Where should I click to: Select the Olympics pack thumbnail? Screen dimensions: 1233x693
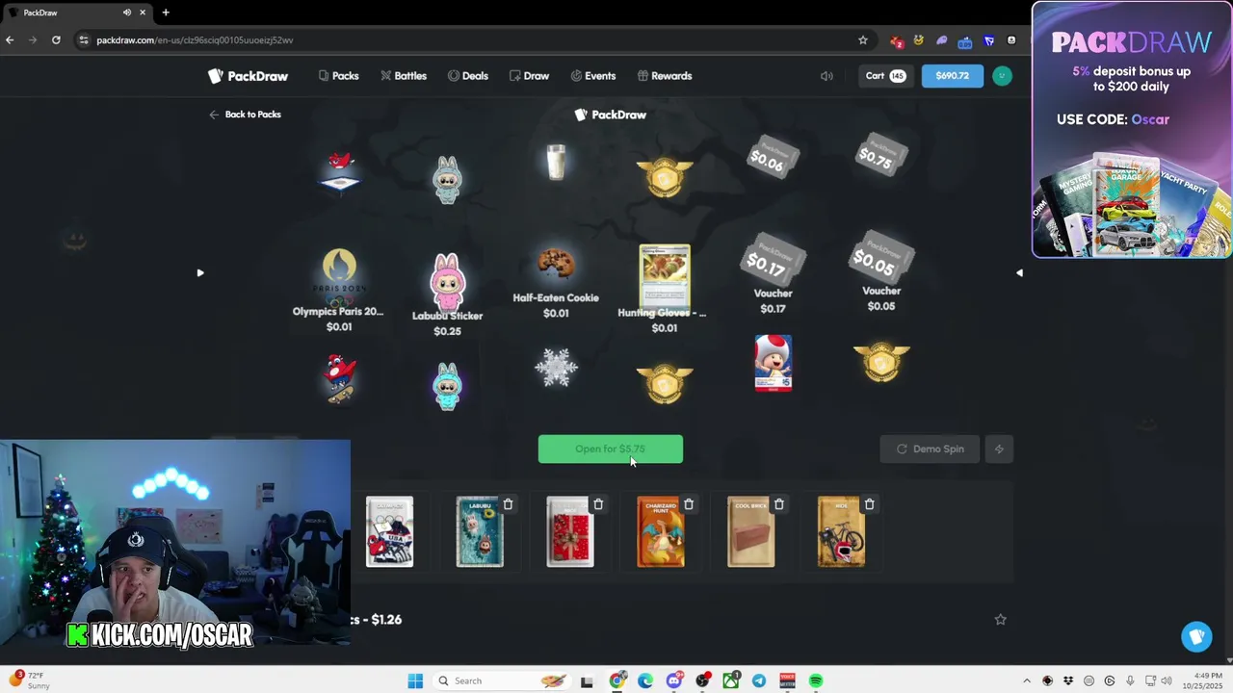coord(389,531)
